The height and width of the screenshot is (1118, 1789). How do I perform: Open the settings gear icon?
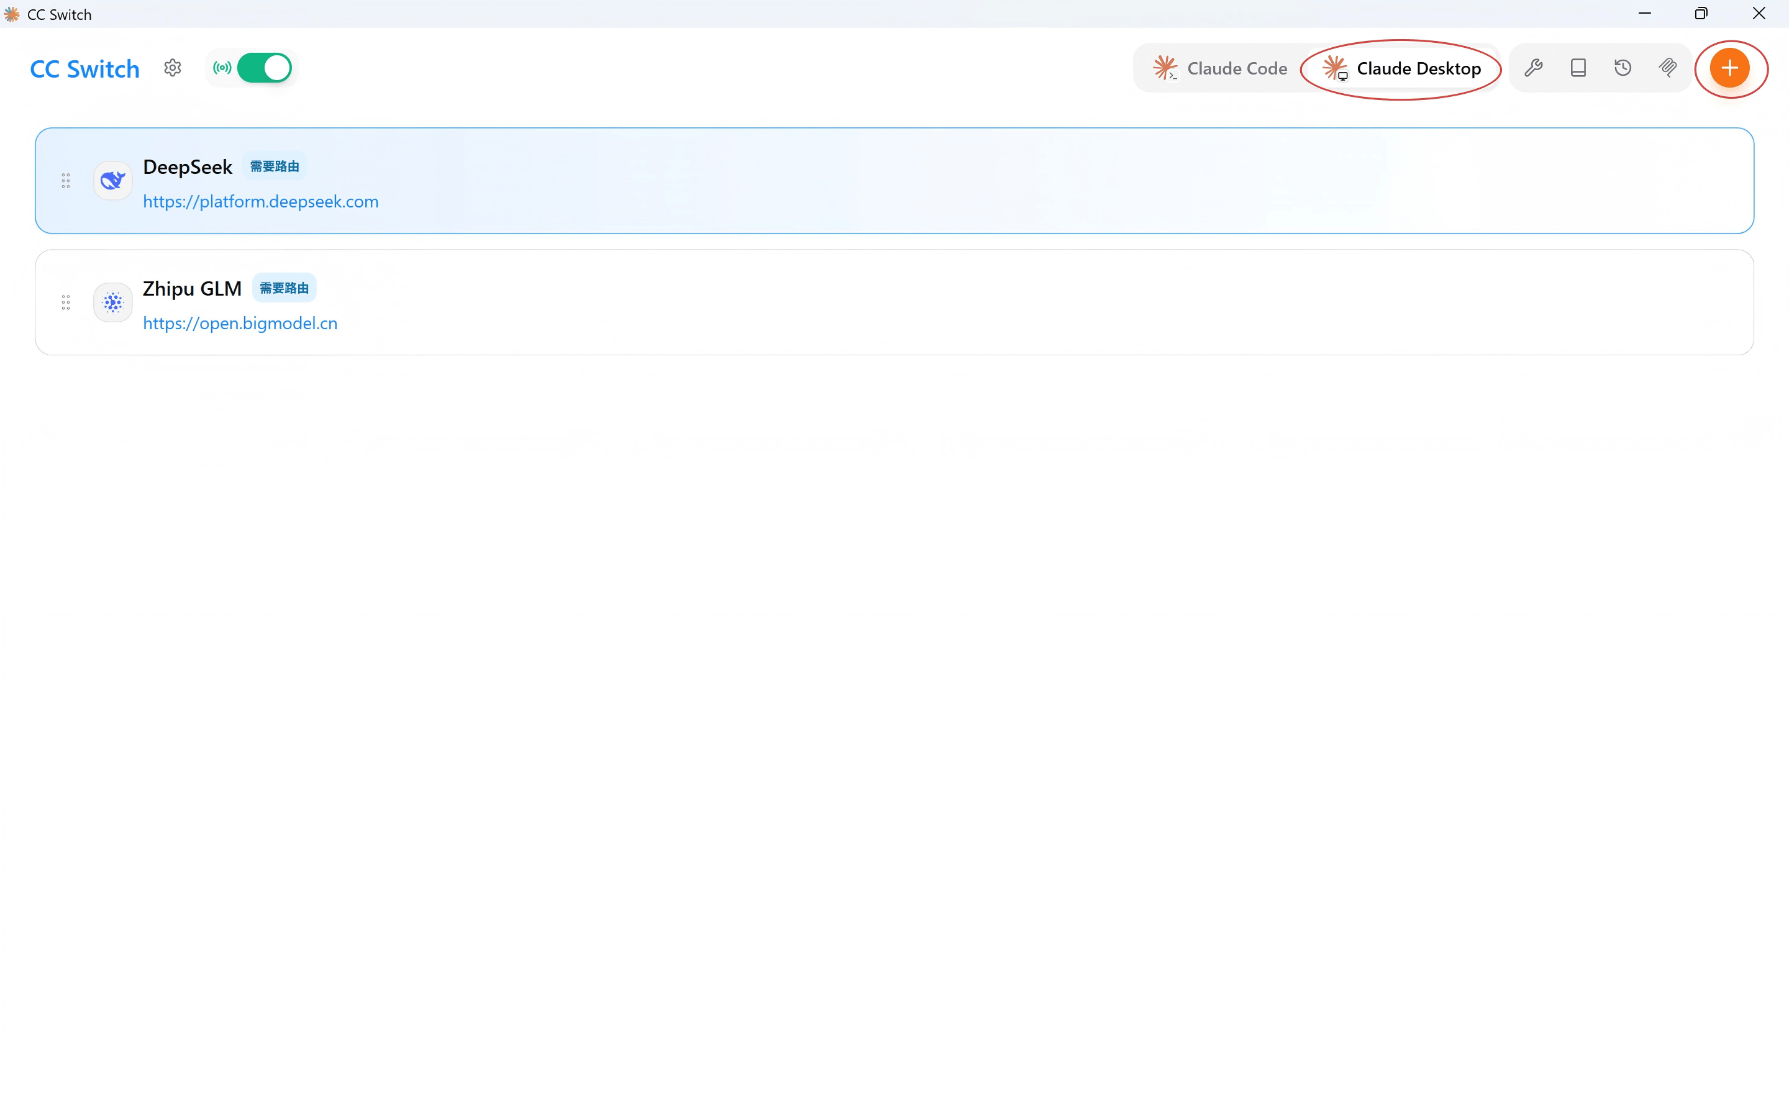[172, 68]
